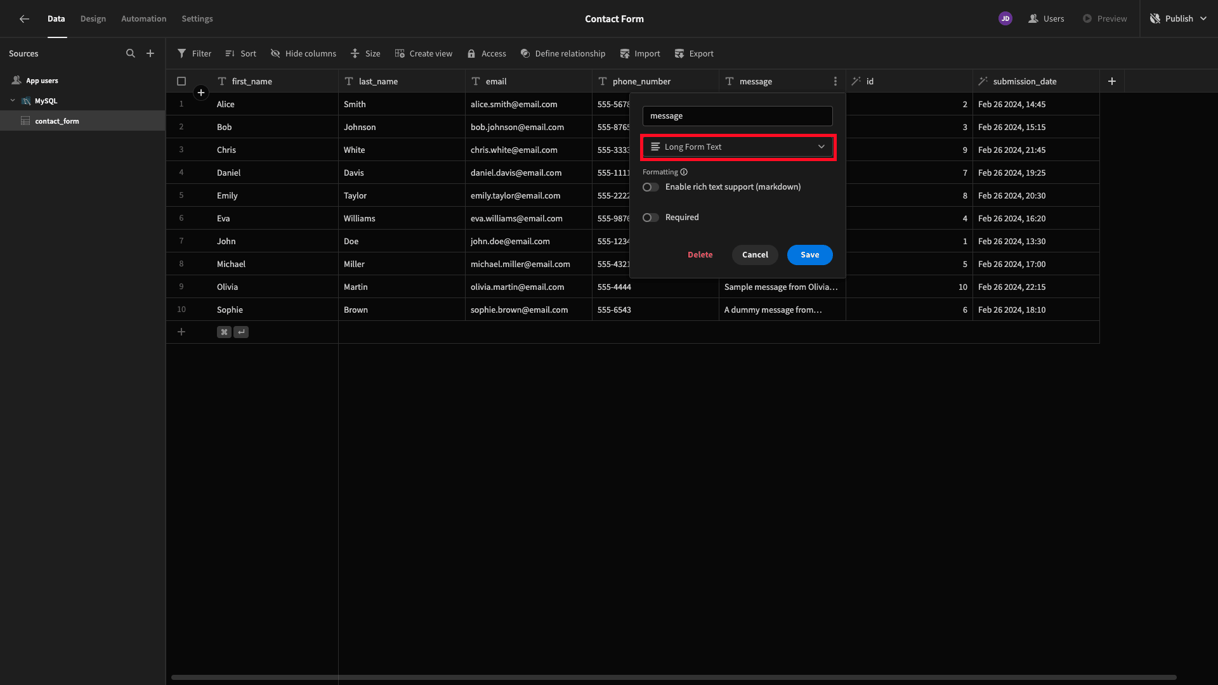The image size is (1218, 685).
Task: Open the Filter tool
Action: click(194, 54)
